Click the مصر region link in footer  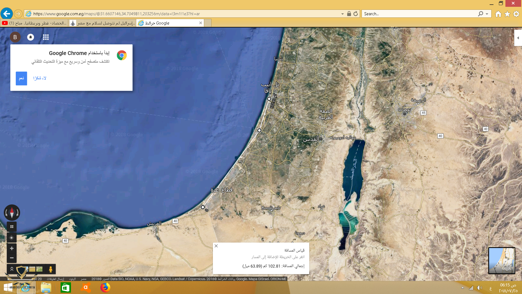click(x=83, y=279)
